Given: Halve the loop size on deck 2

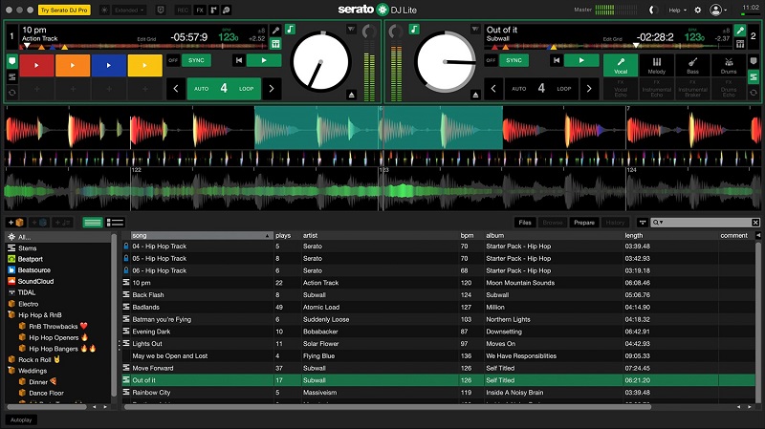Looking at the screenshot, I should click(x=493, y=89).
